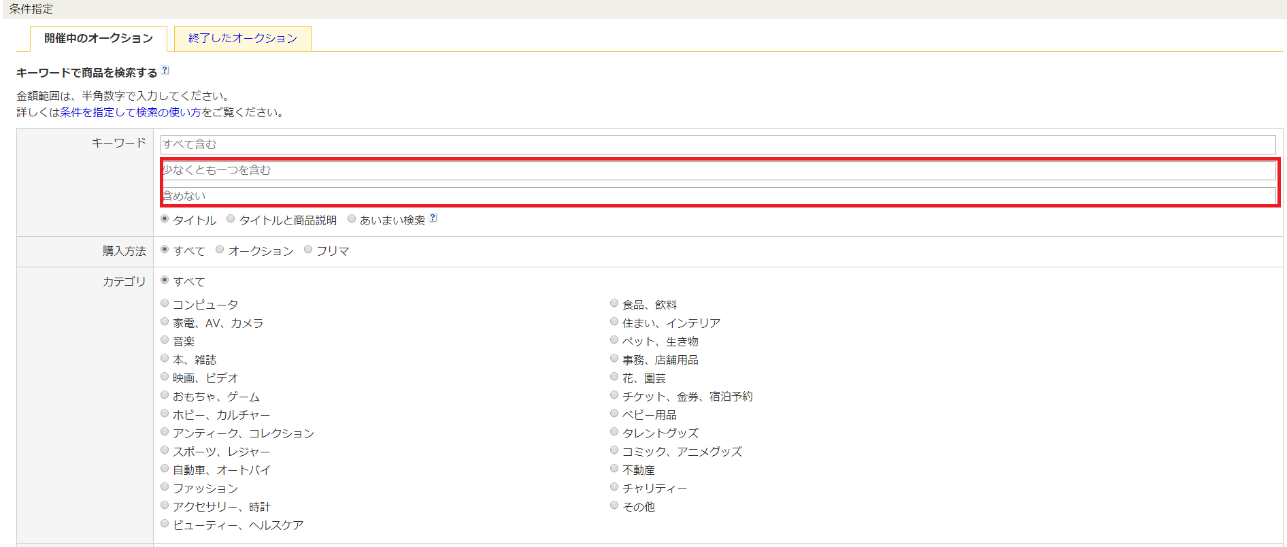Choose フリマ purchase method
This screenshot has height=547, width=1287.
click(x=308, y=250)
